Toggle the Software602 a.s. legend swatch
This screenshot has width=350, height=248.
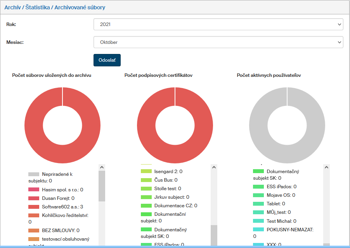34,207
